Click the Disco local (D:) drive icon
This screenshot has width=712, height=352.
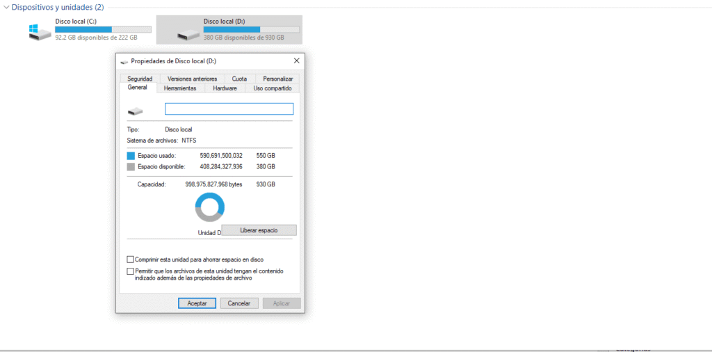pos(188,33)
